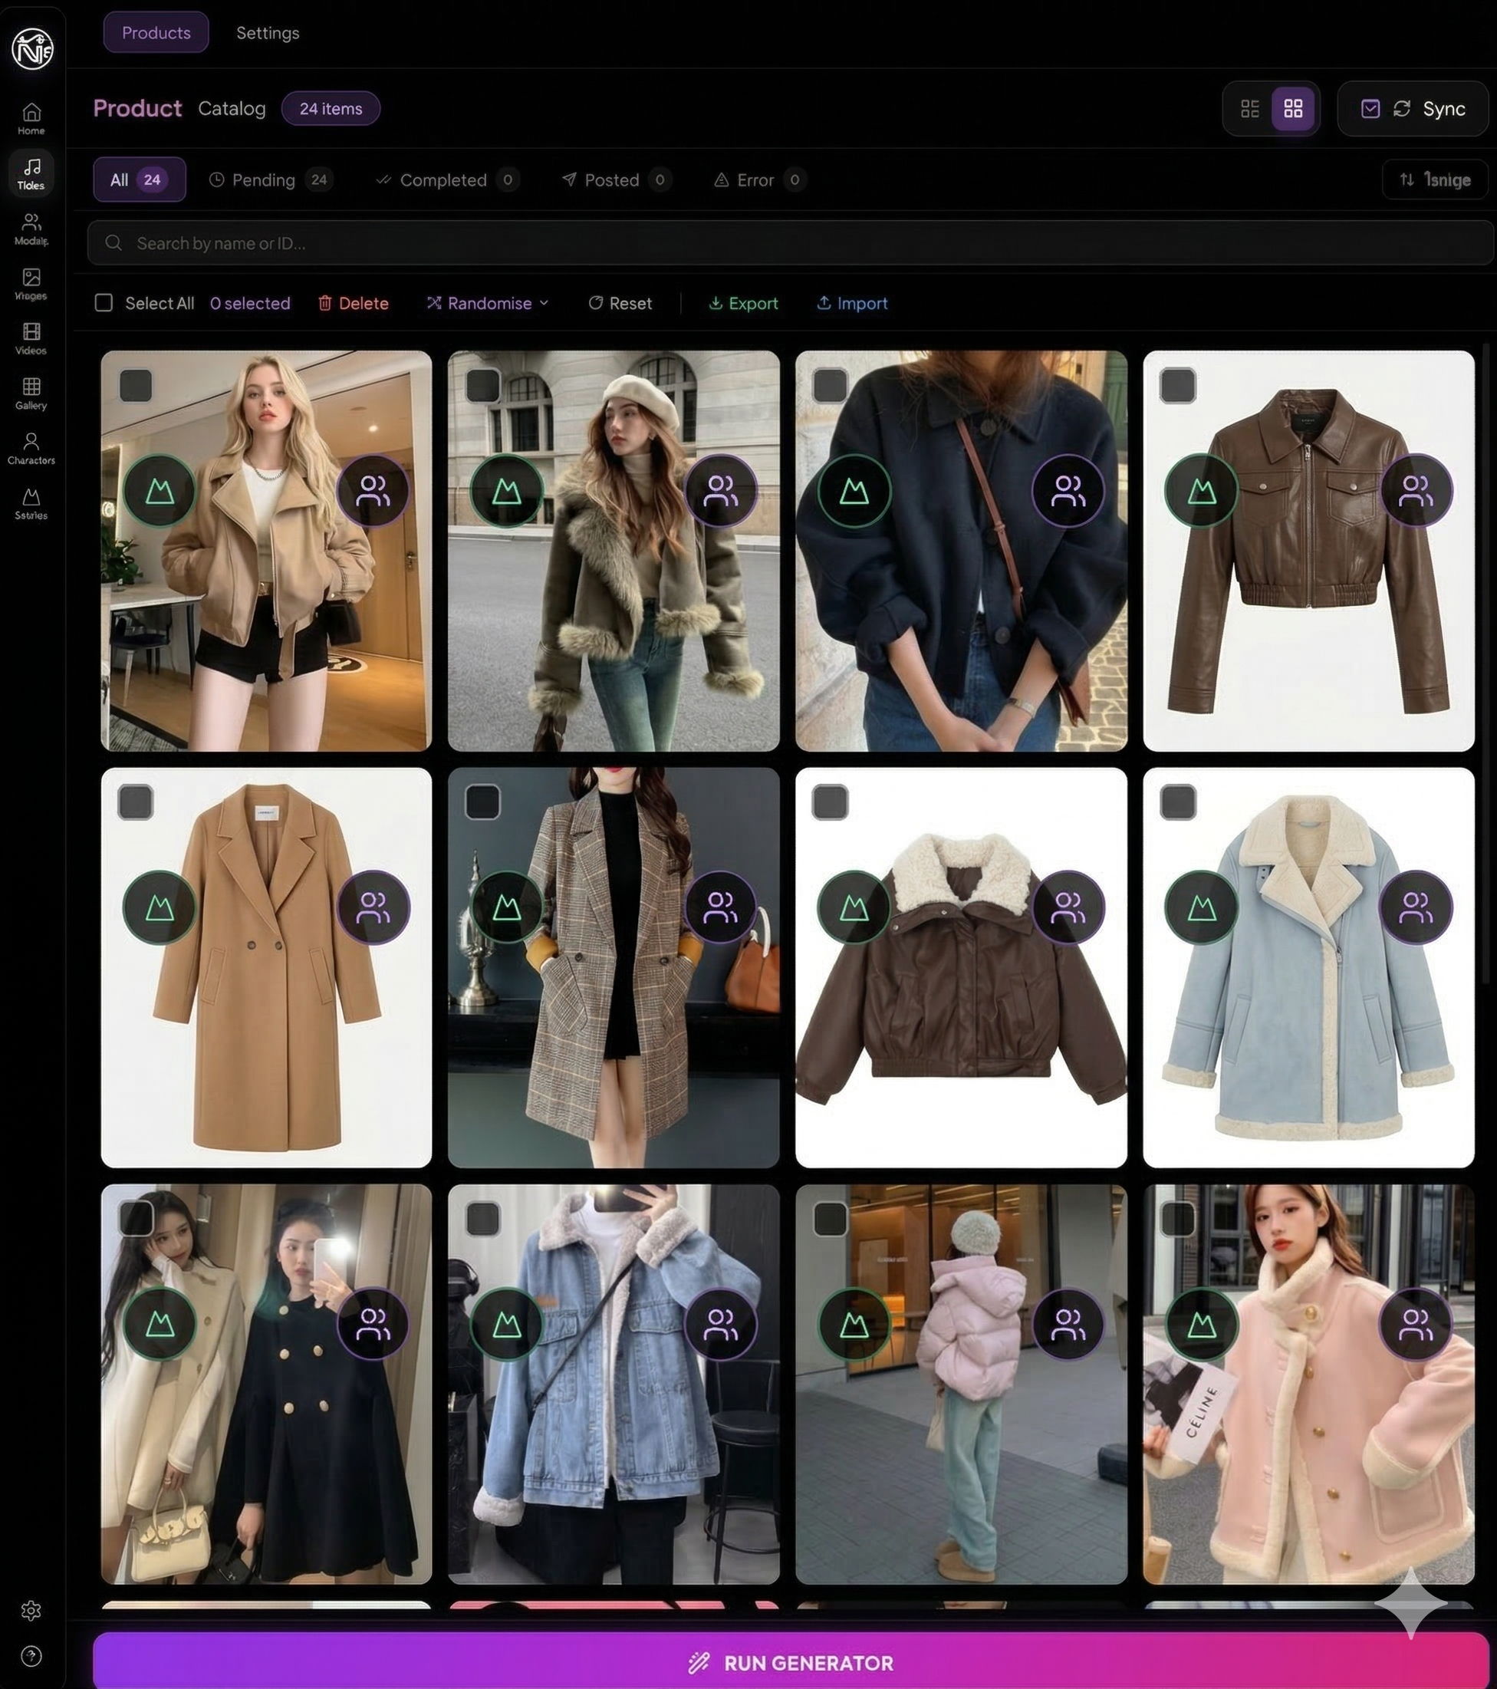Image resolution: width=1497 pixels, height=1689 pixels.
Task: Click the Sync button
Action: coord(1413,108)
